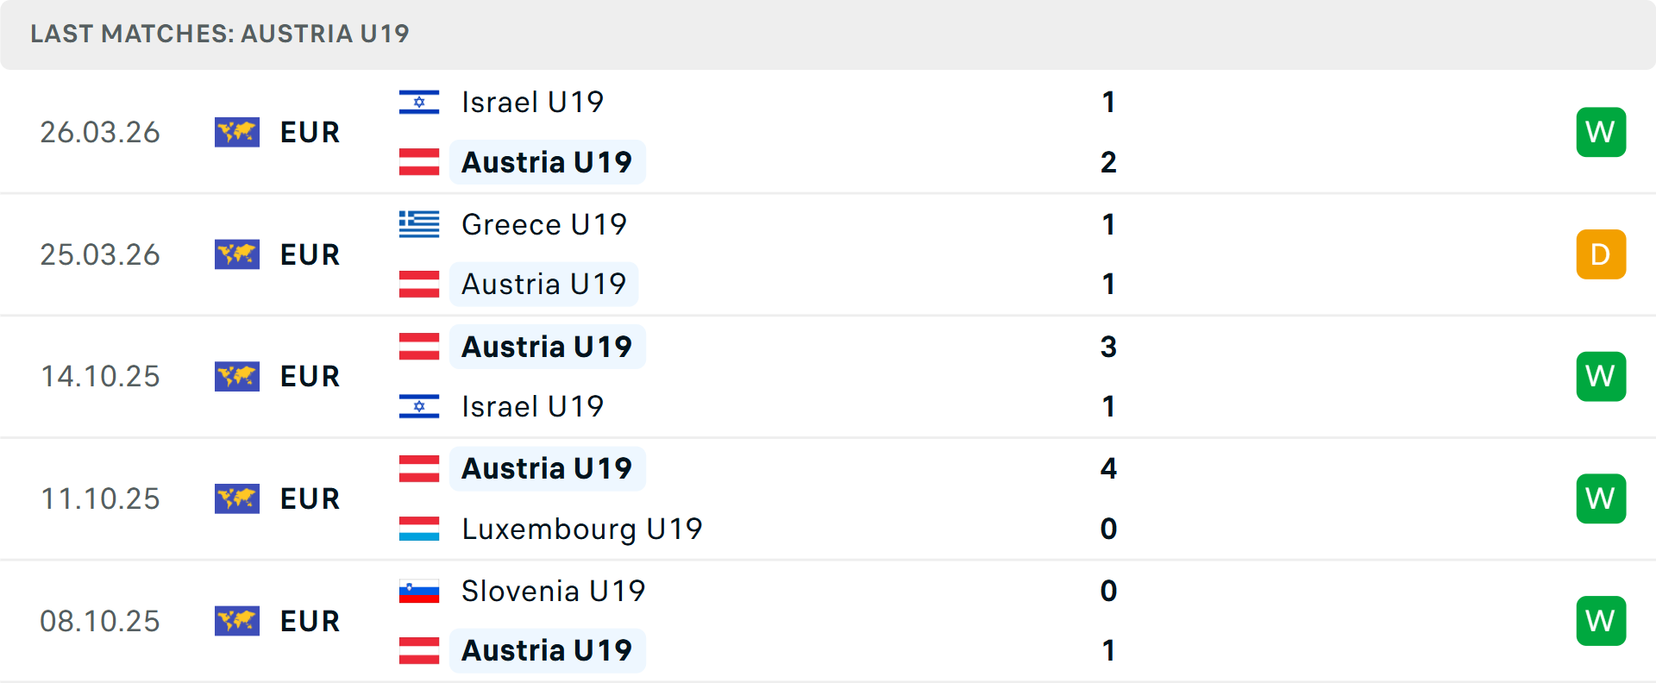Click the Slovenia flag icon
The height and width of the screenshot is (683, 1656).
click(x=419, y=591)
